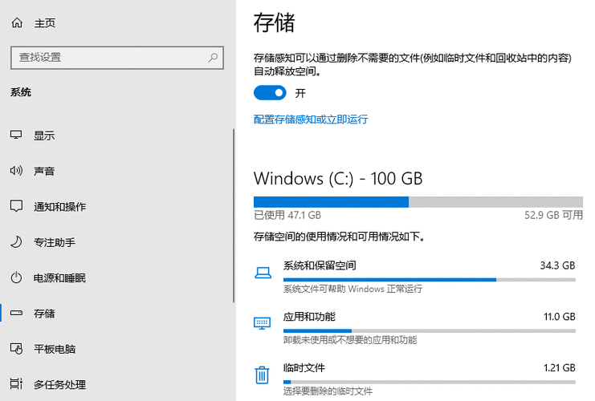Click the laptop icon next to 系统和保留空间
Screen dimensions: 595x401
(263, 273)
